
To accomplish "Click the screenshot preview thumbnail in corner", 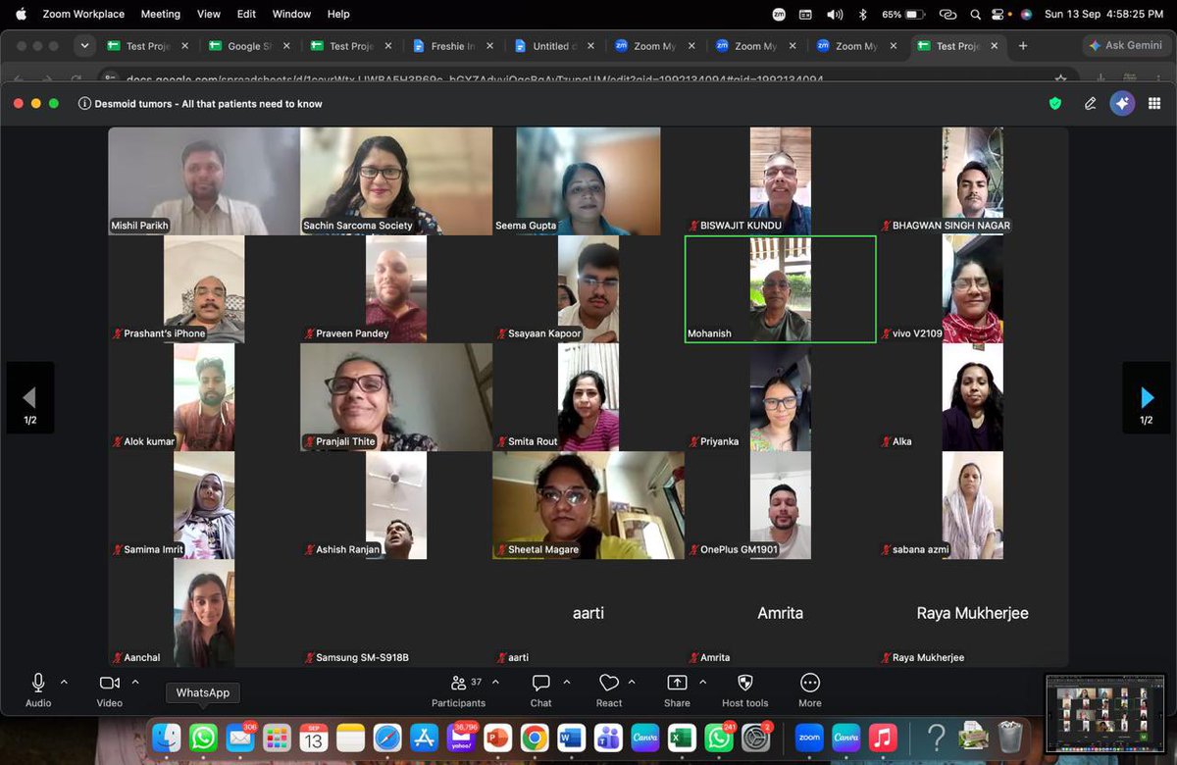I will pos(1105,713).
